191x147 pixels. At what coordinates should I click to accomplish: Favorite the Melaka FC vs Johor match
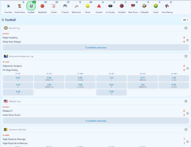pos(188,113)
